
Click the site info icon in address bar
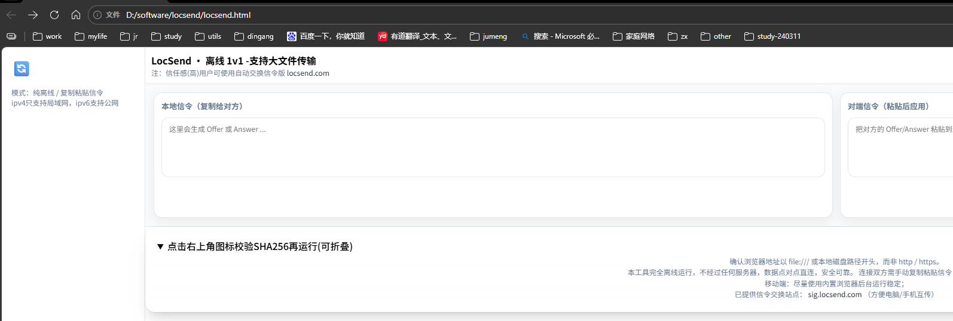97,15
